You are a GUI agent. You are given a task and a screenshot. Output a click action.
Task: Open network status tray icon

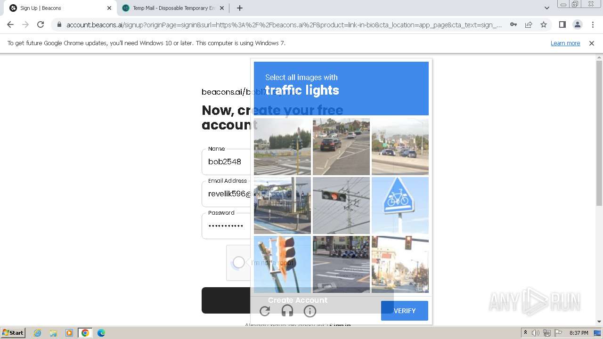pos(547,333)
